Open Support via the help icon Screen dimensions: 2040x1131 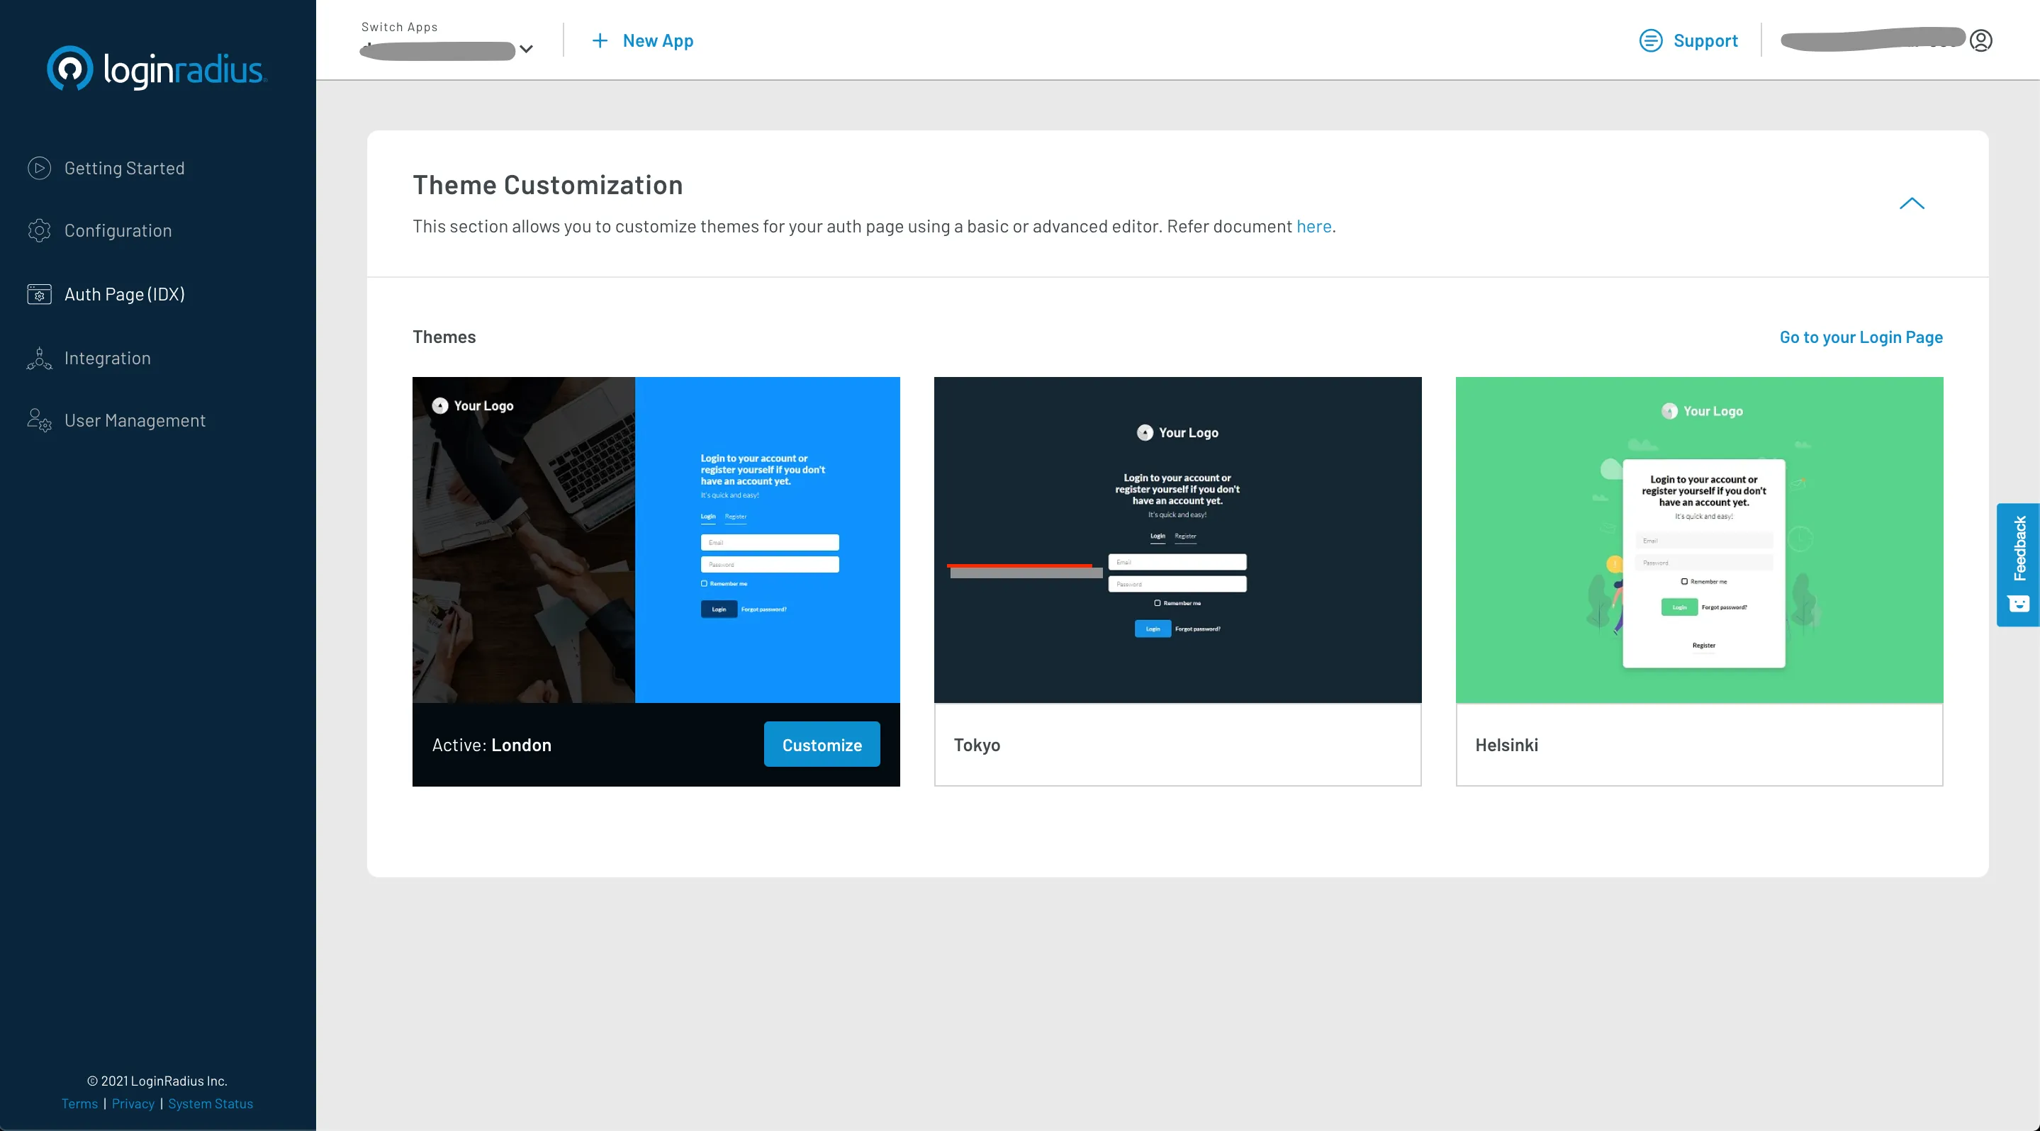tap(1651, 40)
